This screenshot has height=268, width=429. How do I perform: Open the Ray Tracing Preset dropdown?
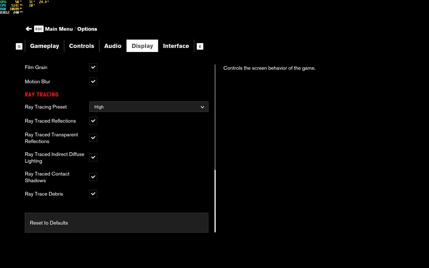coord(149,107)
